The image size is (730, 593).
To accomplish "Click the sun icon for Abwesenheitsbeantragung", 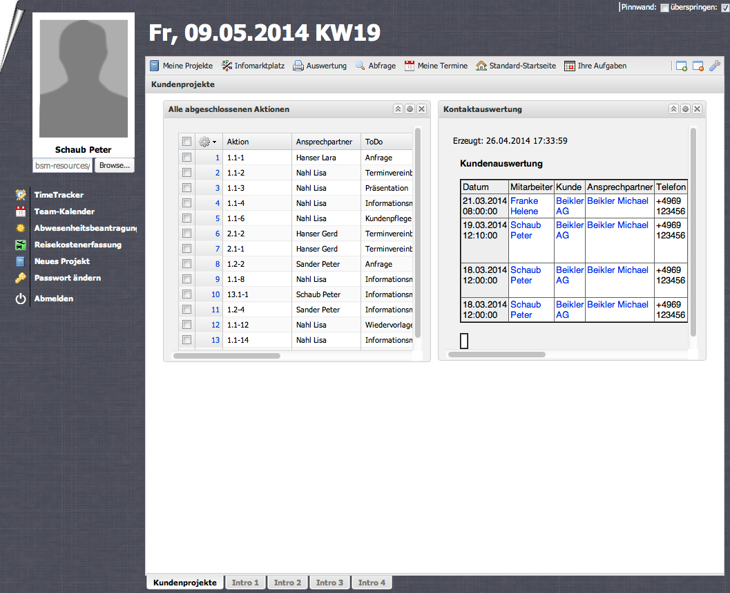I will click(21, 228).
